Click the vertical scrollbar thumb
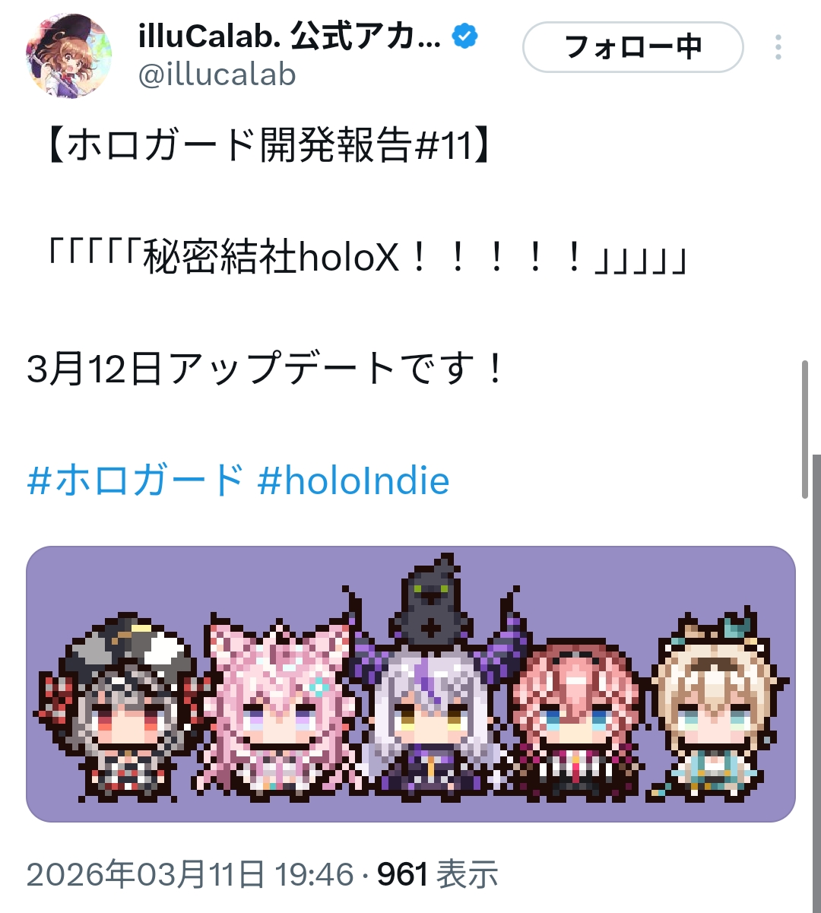This screenshot has width=821, height=913. point(806,430)
